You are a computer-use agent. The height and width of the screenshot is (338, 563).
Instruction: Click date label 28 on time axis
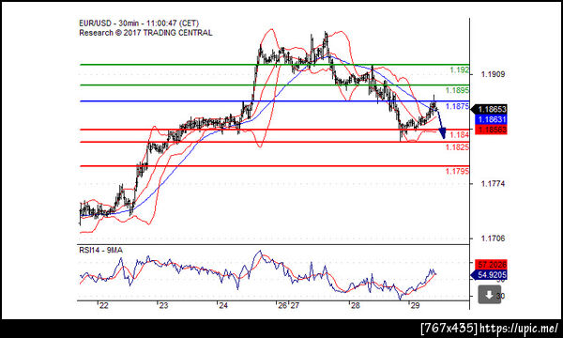pyautogui.click(x=355, y=306)
